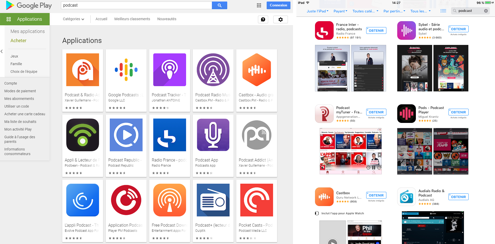Go to Meilleurs classements tab
The image size is (495, 244).
132,19
